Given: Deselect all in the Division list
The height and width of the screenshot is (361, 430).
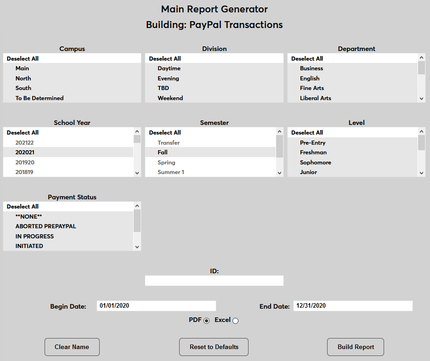Looking at the screenshot, I should 214,58.
